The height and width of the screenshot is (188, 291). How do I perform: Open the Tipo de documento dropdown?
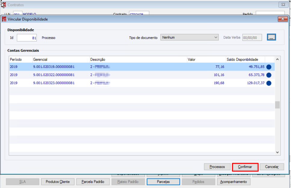pyautogui.click(x=189, y=37)
